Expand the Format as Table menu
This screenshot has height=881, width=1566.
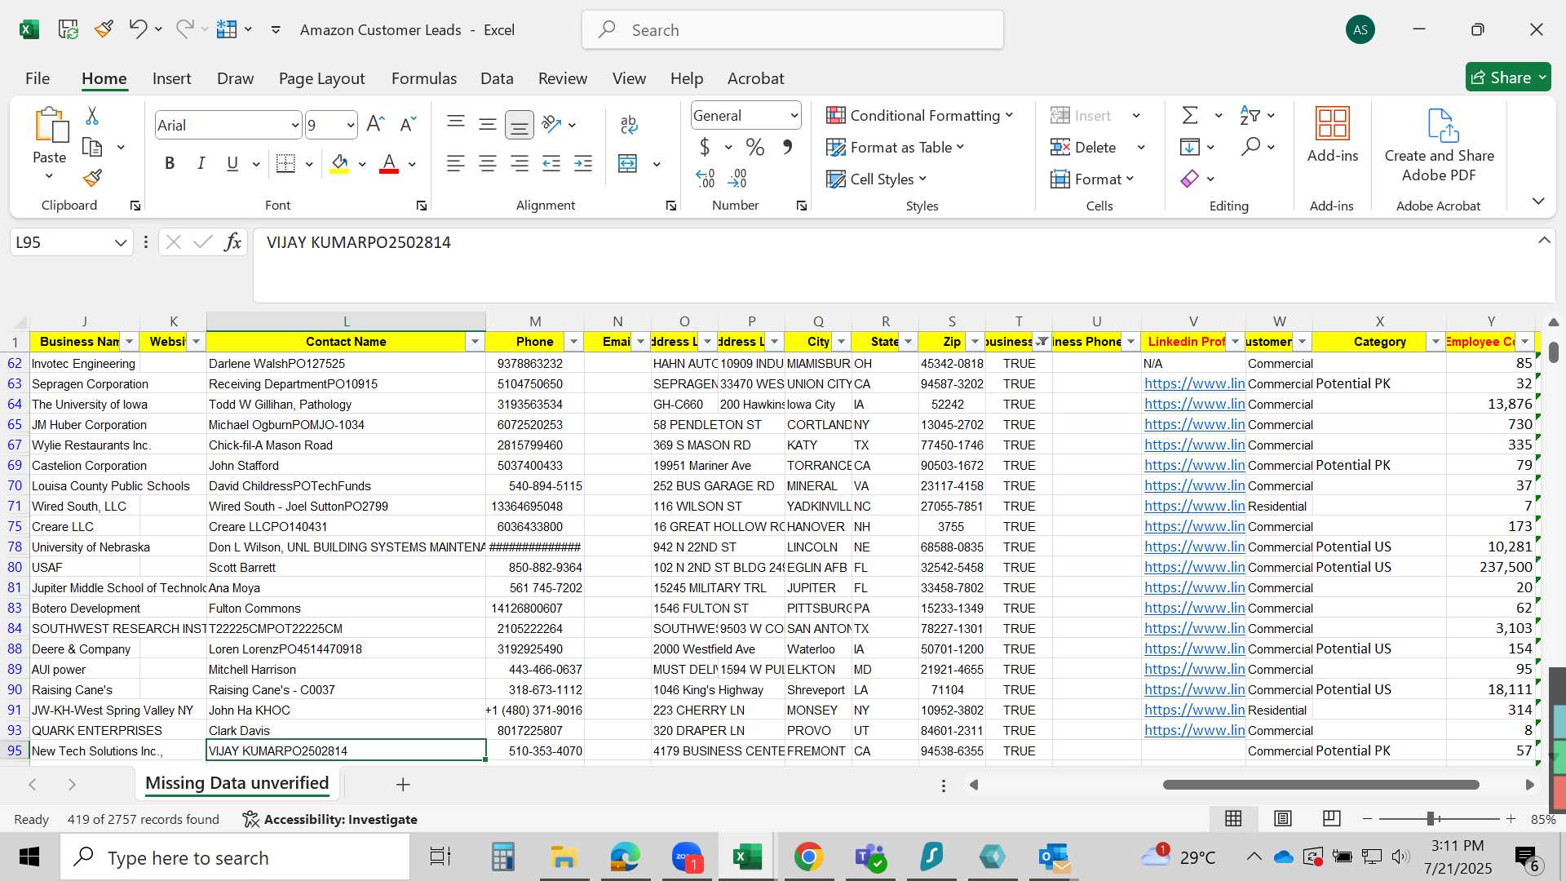click(896, 147)
